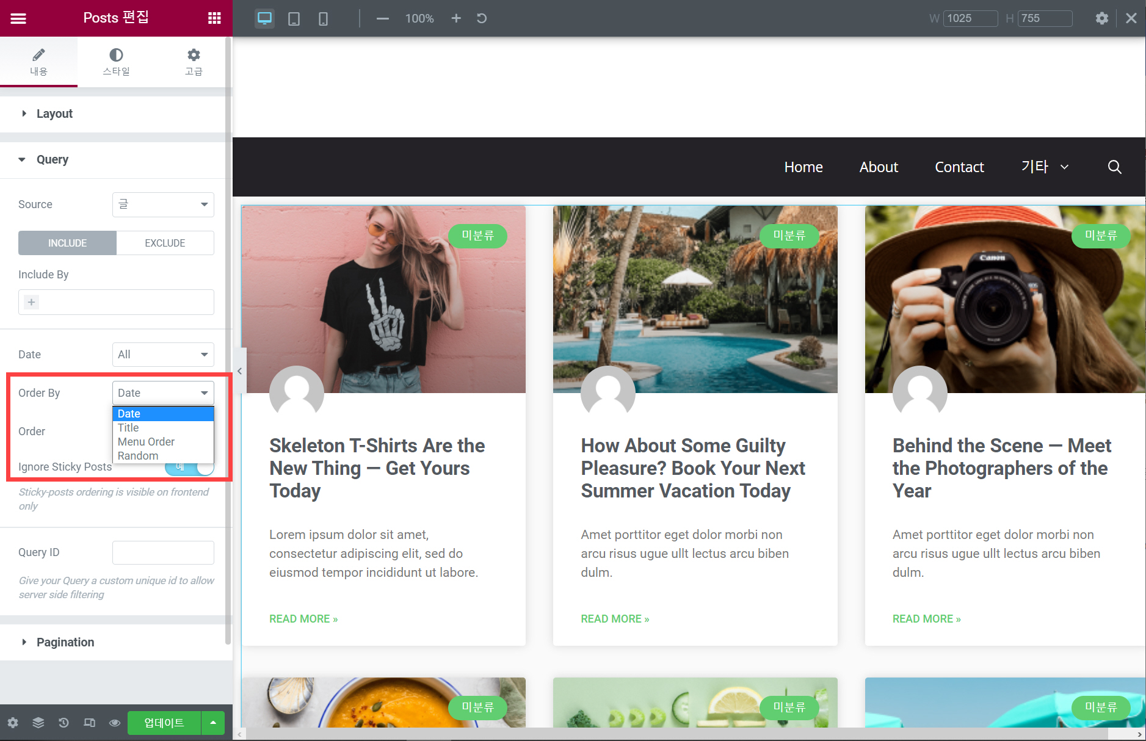Image resolution: width=1146 pixels, height=741 pixels.
Task: Click the Query ID input field
Action: 163,552
